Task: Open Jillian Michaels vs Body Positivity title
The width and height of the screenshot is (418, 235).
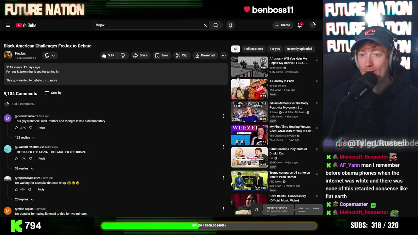Action: pos(289,105)
